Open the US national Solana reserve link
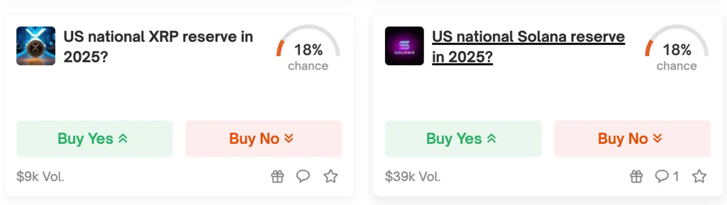727x205 pixels. [528, 47]
